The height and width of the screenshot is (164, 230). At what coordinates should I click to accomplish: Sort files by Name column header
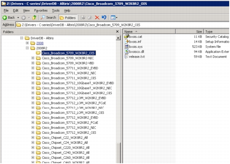click(x=149, y=31)
